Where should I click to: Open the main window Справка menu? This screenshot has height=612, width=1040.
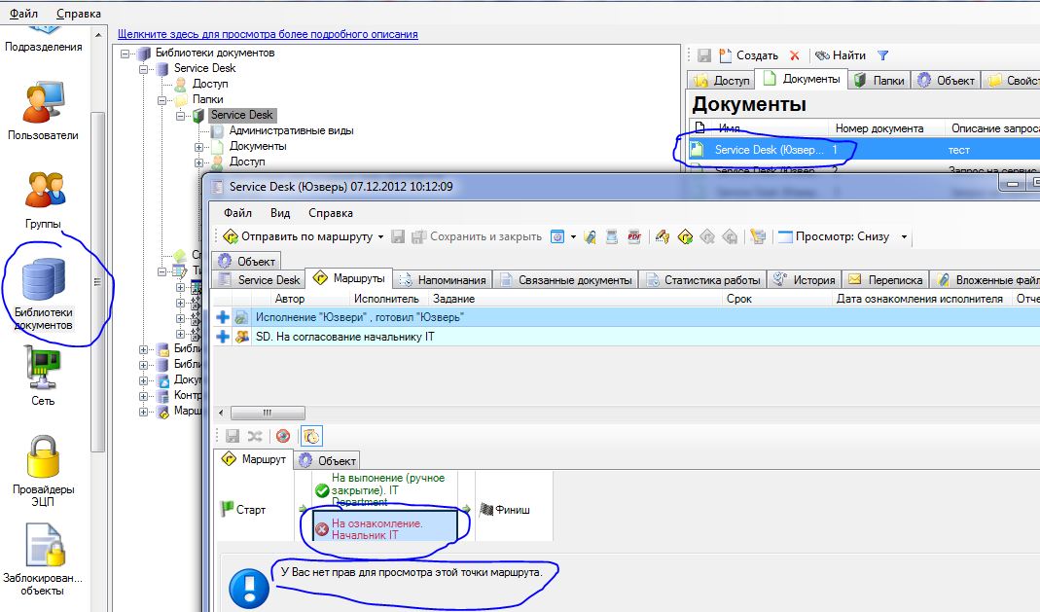tap(78, 14)
